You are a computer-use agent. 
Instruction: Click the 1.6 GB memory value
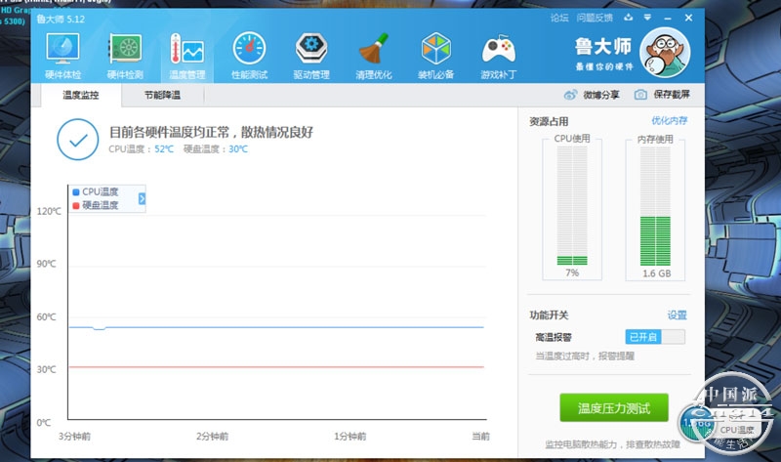tap(656, 273)
